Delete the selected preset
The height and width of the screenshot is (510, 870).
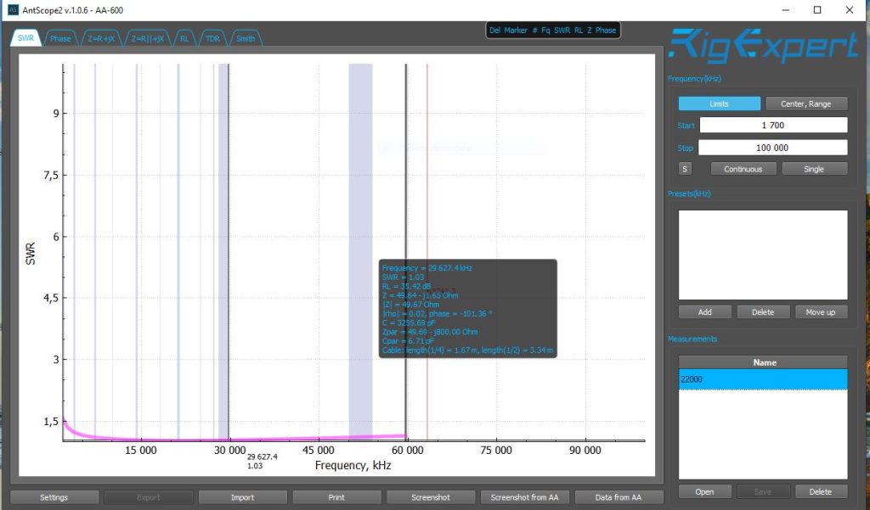763,312
